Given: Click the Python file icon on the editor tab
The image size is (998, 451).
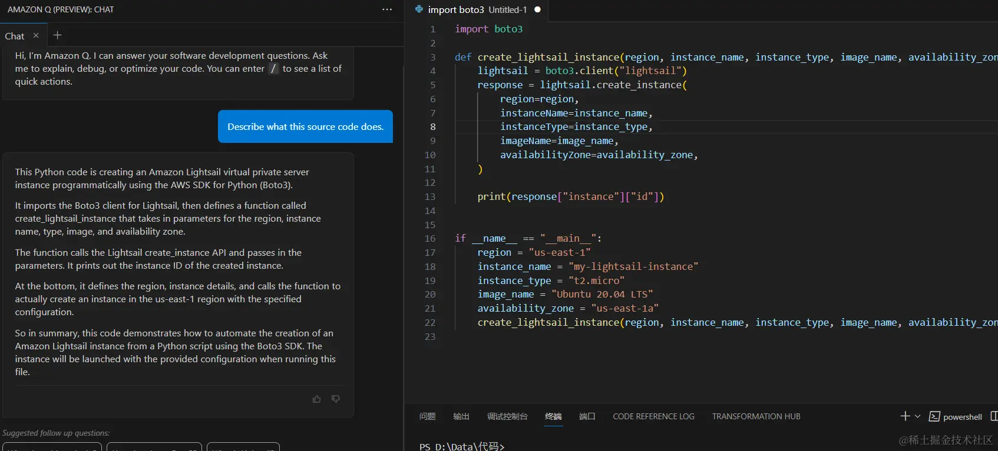Looking at the screenshot, I should pyautogui.click(x=419, y=9).
